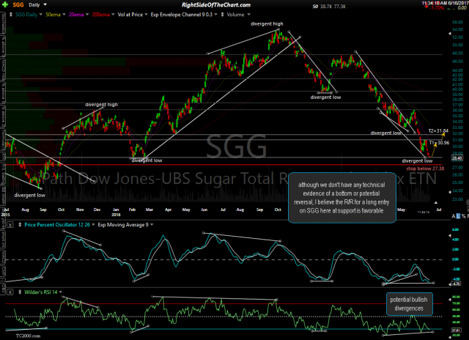Viewport: 469px width, 340px height.
Task: Click the L log-scale icon right of Jul on the date axis
Action: (458, 216)
